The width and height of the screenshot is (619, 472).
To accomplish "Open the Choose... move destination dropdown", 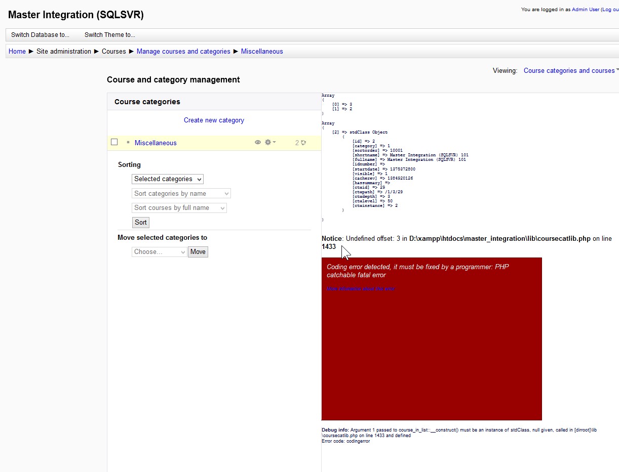I will coord(160,252).
